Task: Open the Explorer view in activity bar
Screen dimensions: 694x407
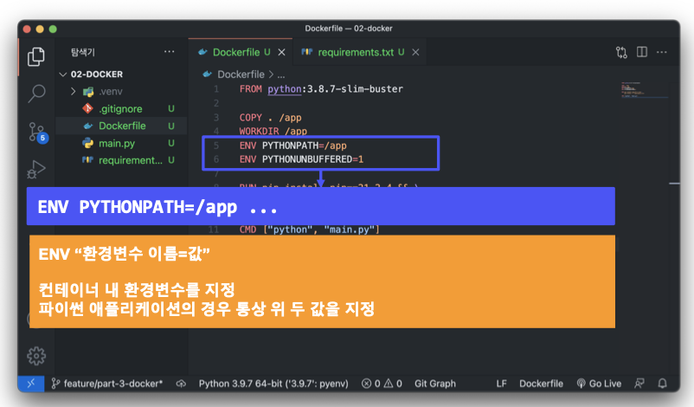Action: coord(35,56)
